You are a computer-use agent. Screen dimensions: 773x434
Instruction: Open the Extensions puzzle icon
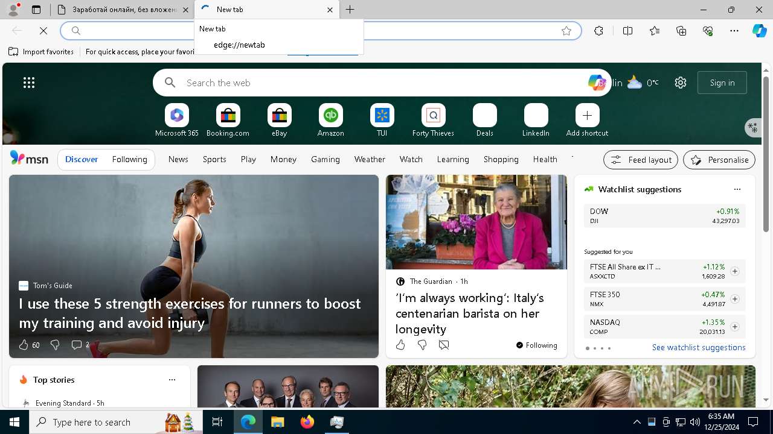[x=598, y=31]
